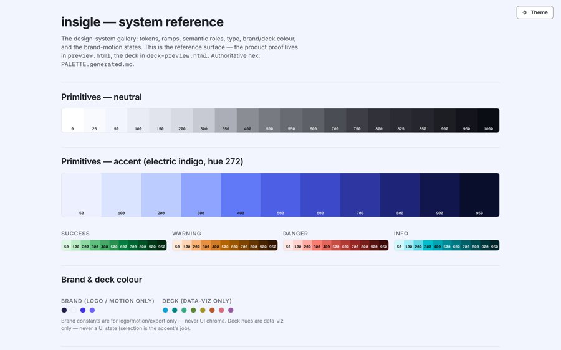Click the 'Primitives — accent' heading
Viewport: 561px width, 350px height.
pyautogui.click(x=152, y=161)
